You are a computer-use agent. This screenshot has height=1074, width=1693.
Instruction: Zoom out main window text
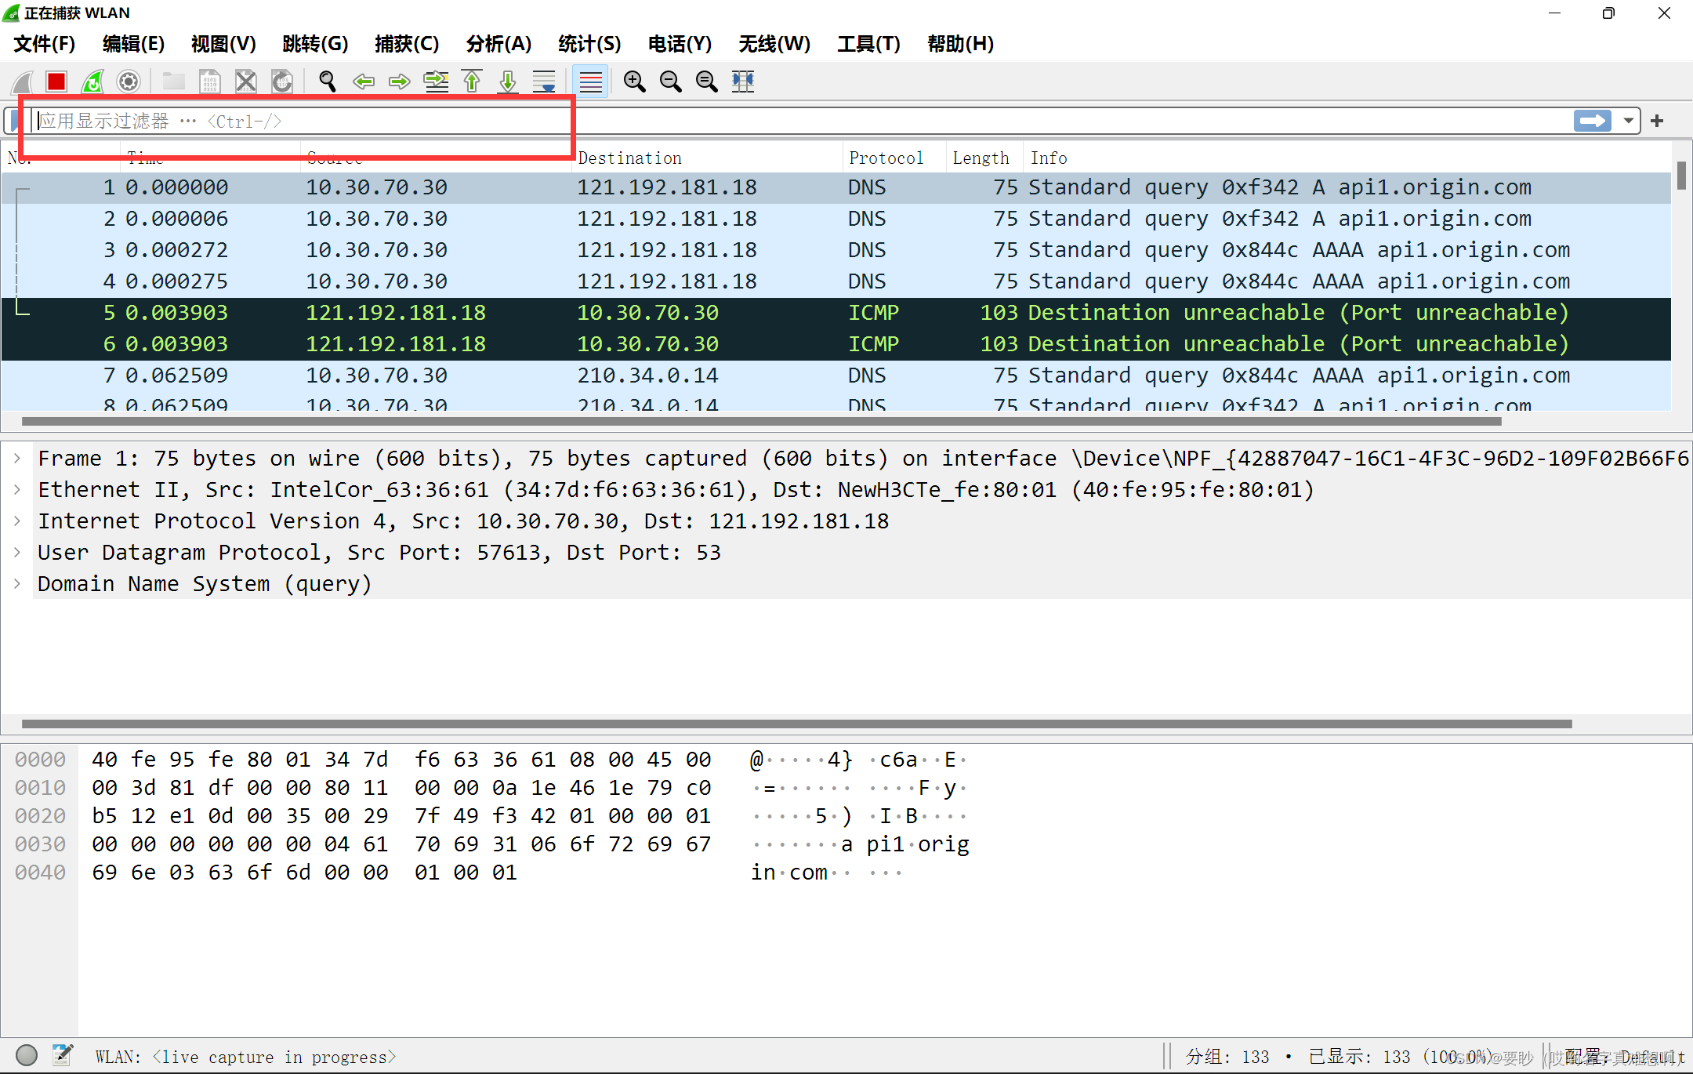(671, 82)
